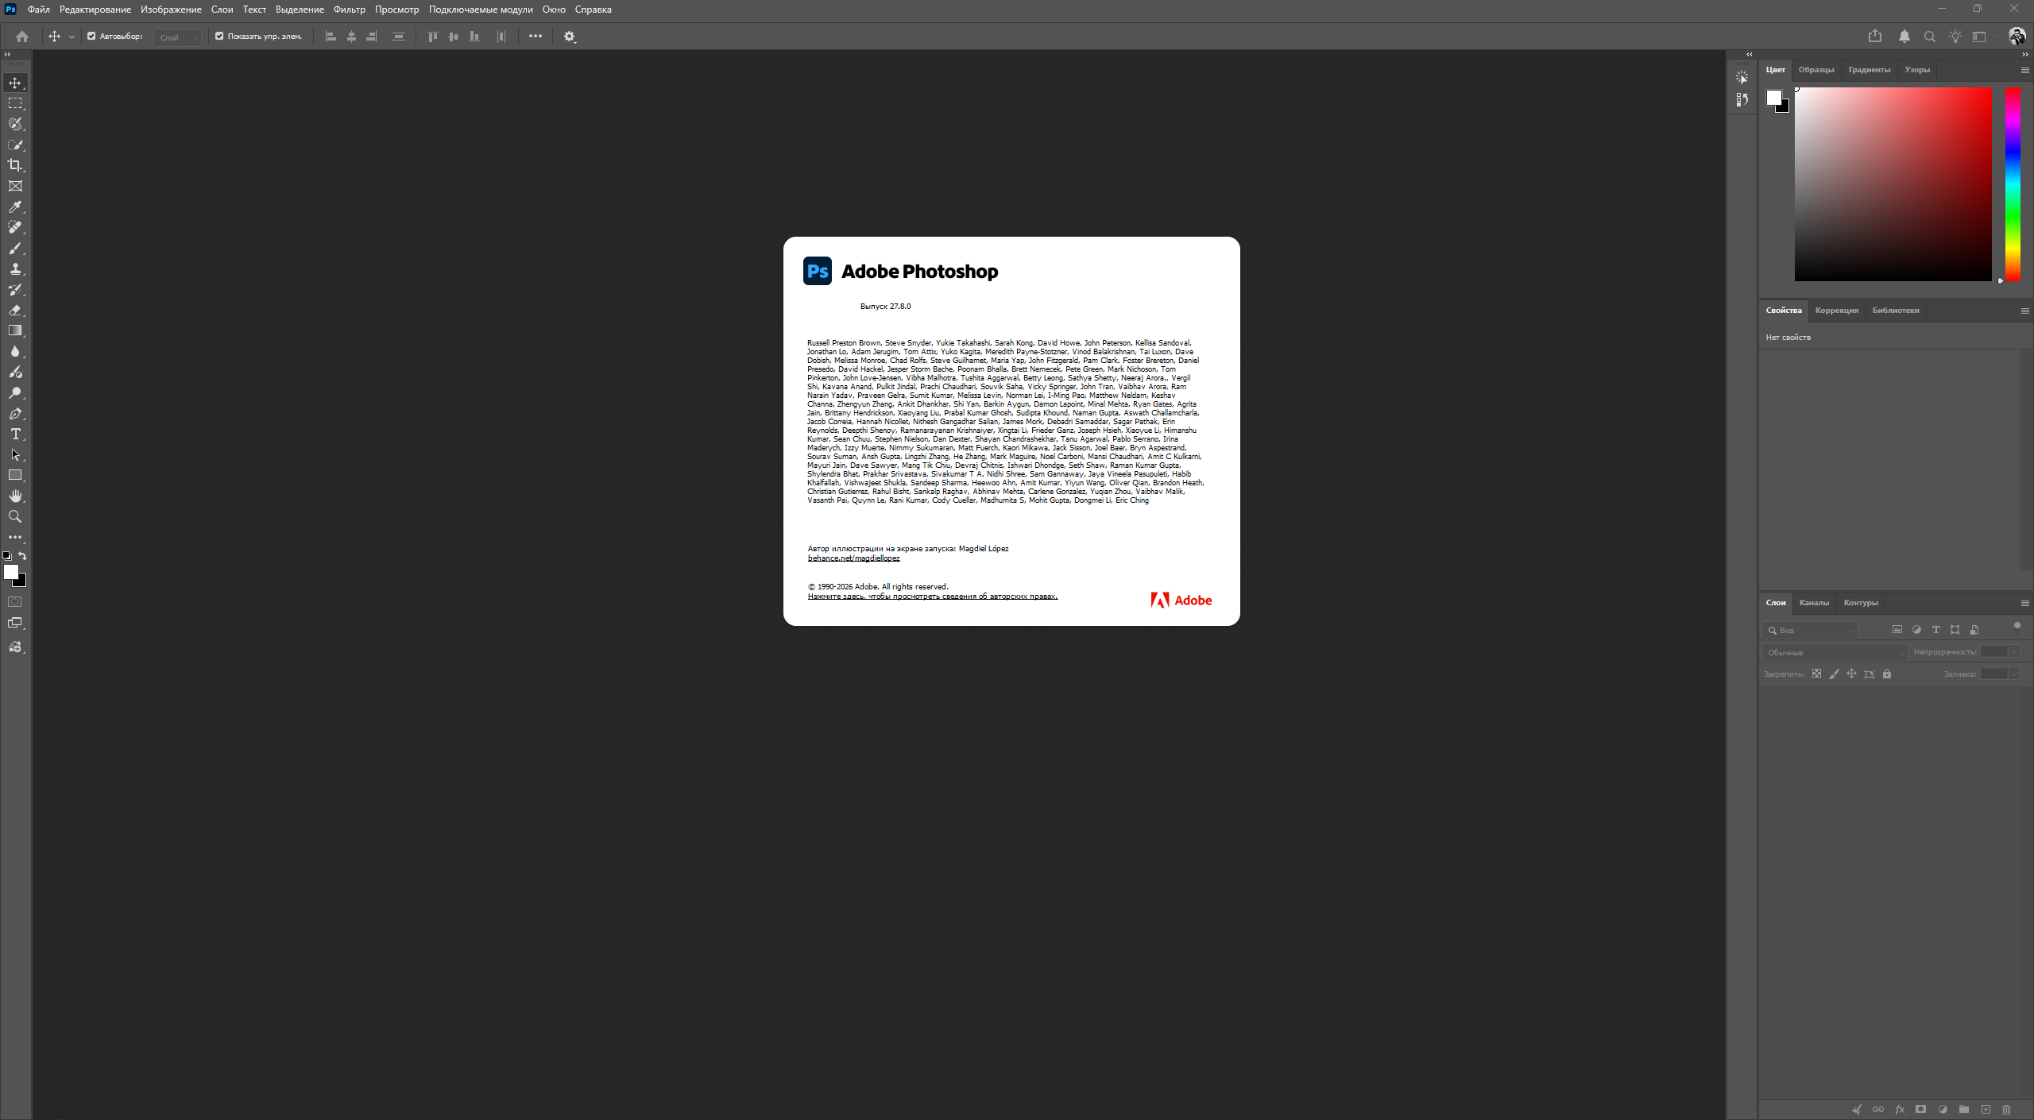Select the Clone Stamp tool

point(15,268)
